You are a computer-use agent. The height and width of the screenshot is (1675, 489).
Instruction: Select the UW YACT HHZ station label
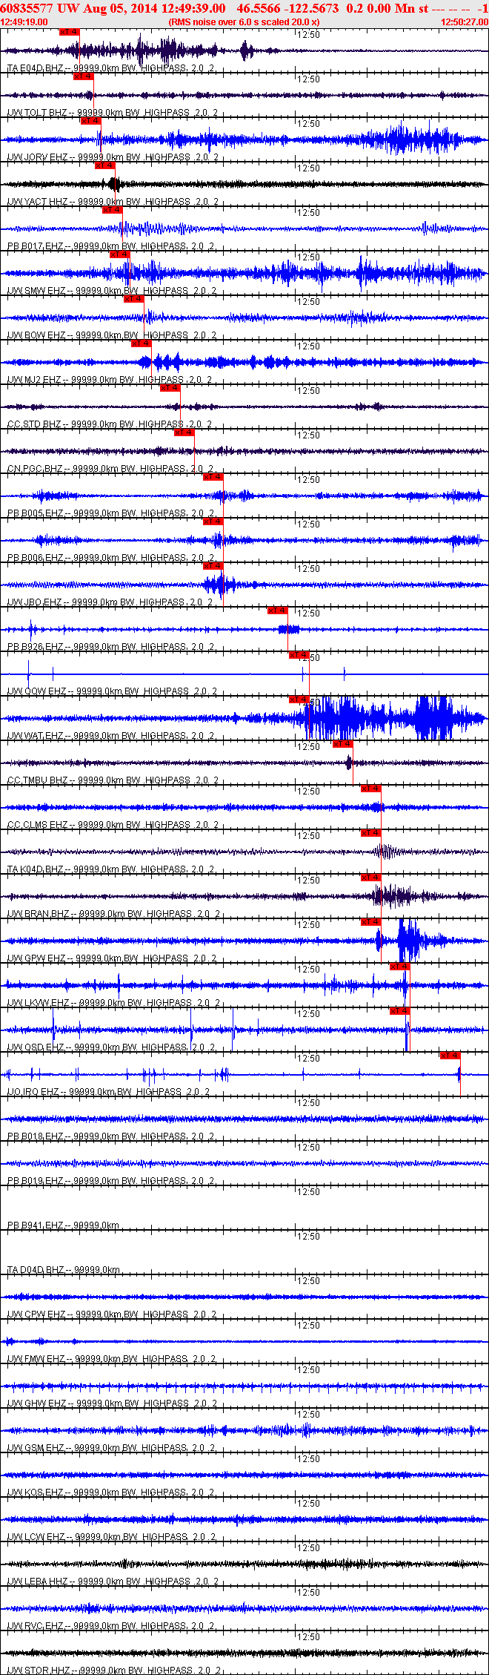[x=113, y=202]
